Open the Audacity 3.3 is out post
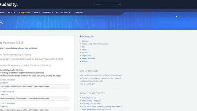Screen dimensions: 197x111 pos(89,98)
